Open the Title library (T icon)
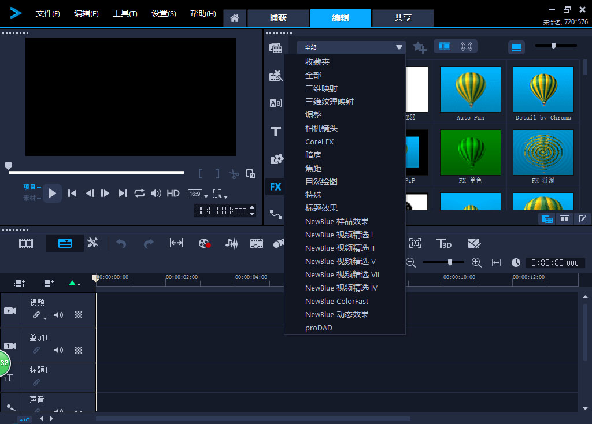The height and width of the screenshot is (424, 592). point(276,131)
